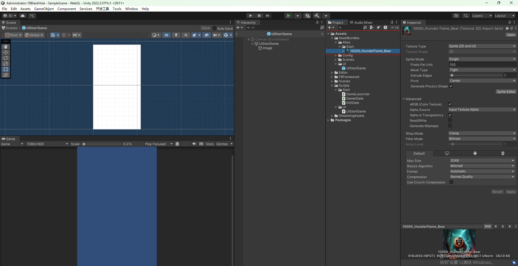The width and height of the screenshot is (518, 266).
Task: Select the Rect Transform tool
Action: coord(5,69)
